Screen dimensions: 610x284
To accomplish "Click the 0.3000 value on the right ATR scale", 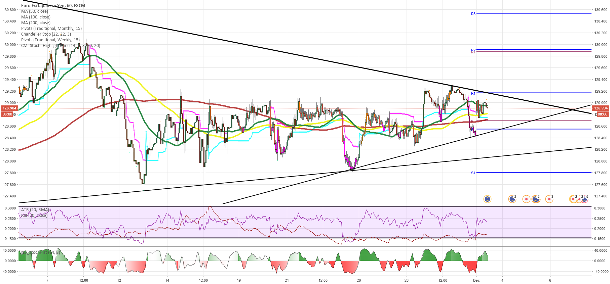I will pos(600,208).
